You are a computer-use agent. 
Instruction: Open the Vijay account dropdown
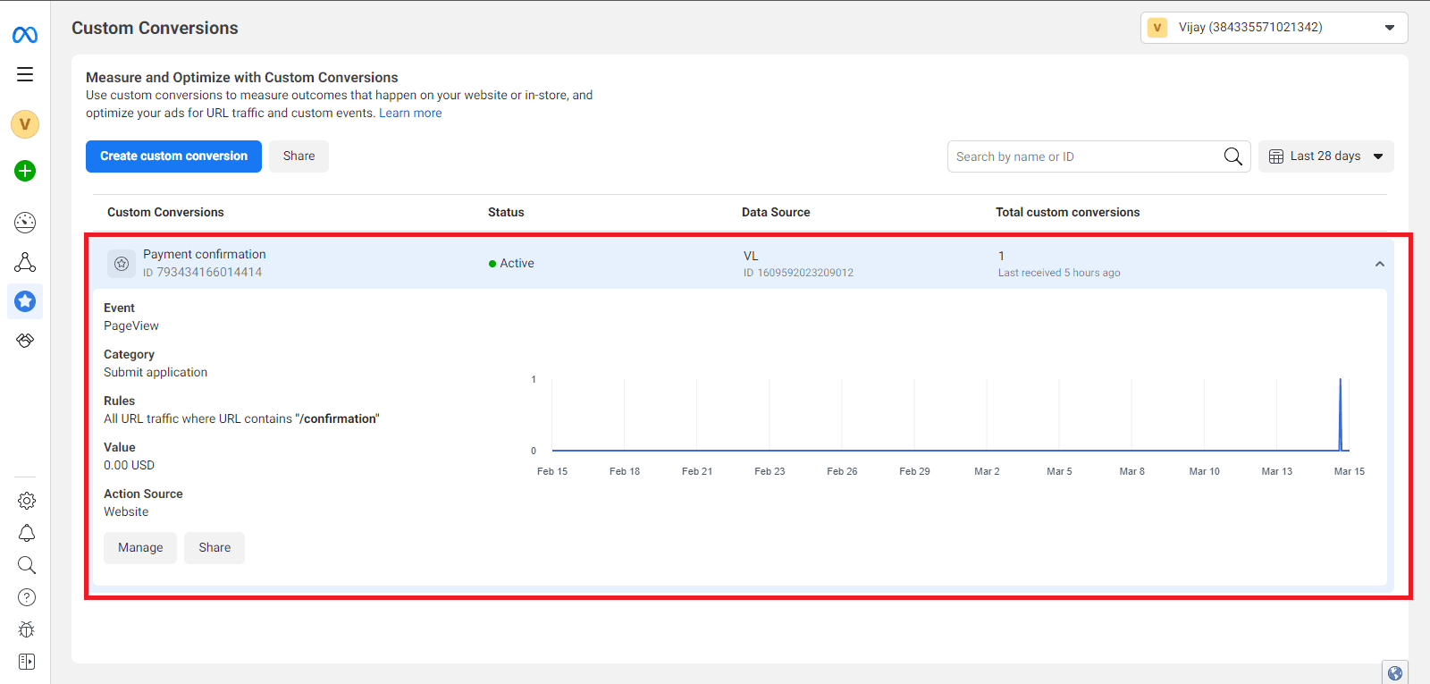(1274, 28)
